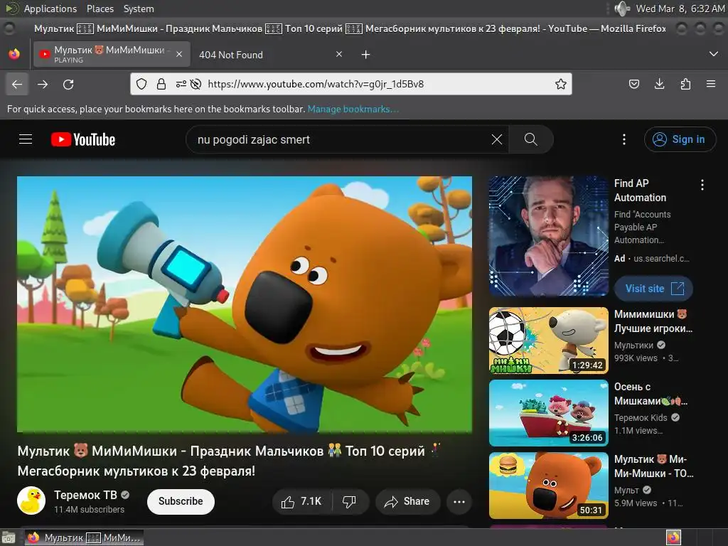The width and height of the screenshot is (728, 546).
Task: Click the volume speaker icon in panel
Action: coord(621,9)
